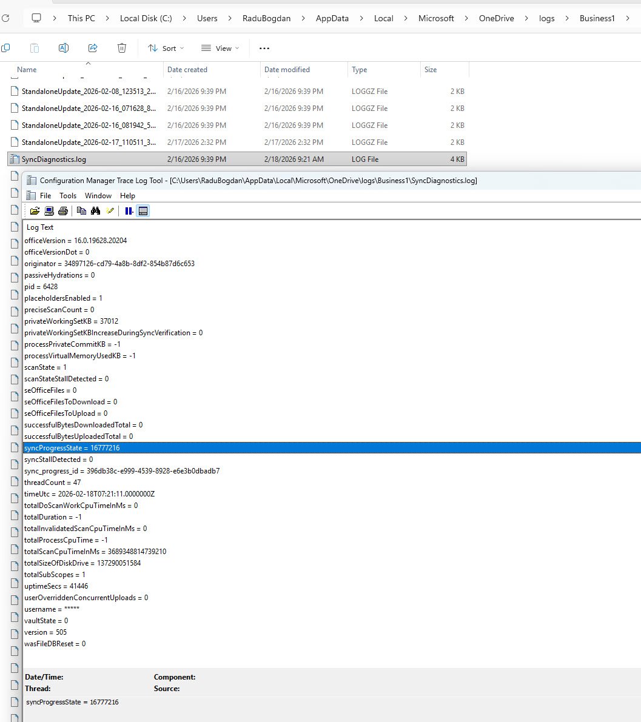Viewport: 641px width, 722px height.
Task: Click the Delete trash can icon
Action: [122, 48]
